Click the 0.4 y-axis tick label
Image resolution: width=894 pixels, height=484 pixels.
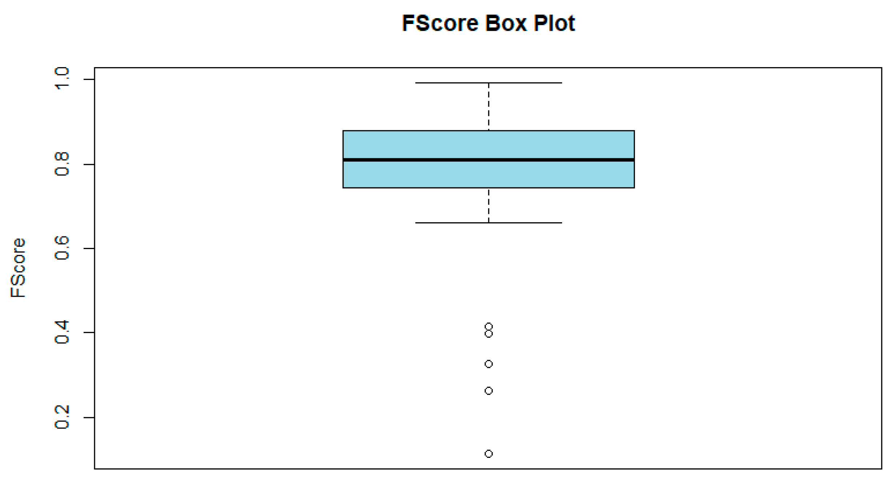tap(62, 332)
